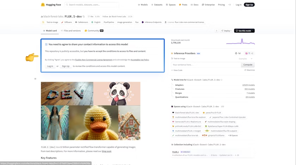296x165 pixels.
Task: Copy the model name with copy icon
Action: (x=84, y=17)
